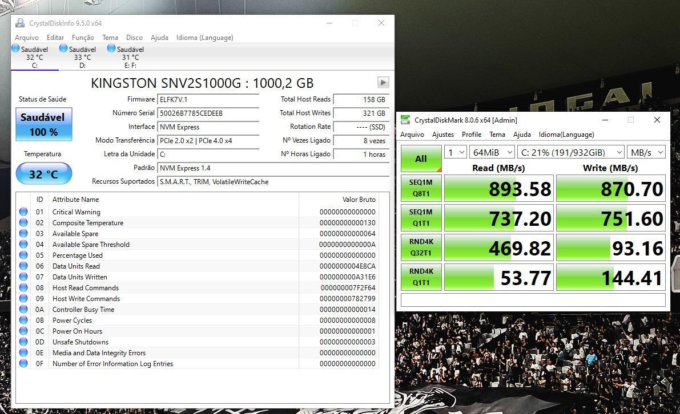Click the next disk arrow button
The height and width of the screenshot is (414, 680).
383,82
